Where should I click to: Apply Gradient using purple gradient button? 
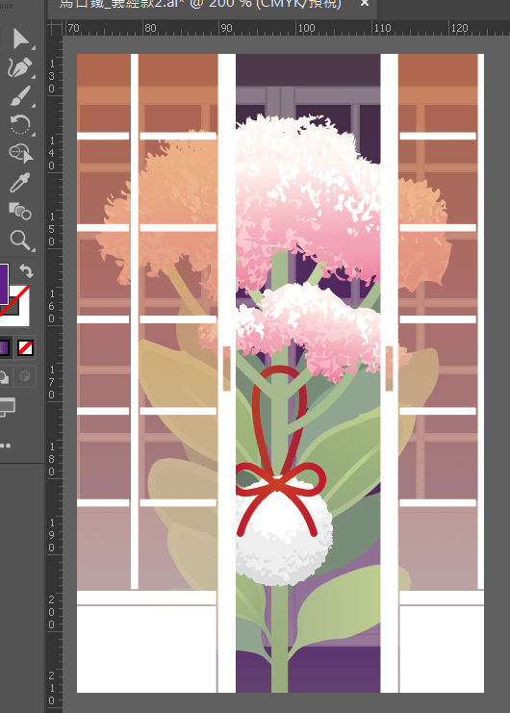4,348
